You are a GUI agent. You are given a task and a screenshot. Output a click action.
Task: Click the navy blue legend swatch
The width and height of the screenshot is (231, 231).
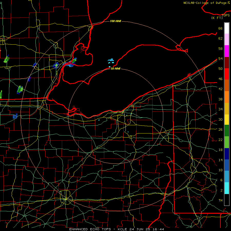click(x=227, y=154)
